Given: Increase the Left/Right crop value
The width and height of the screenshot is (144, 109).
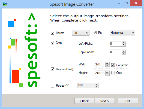Looking at the screenshot, I should 124,43.
